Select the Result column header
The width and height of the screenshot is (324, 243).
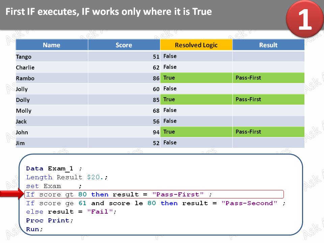coord(268,45)
